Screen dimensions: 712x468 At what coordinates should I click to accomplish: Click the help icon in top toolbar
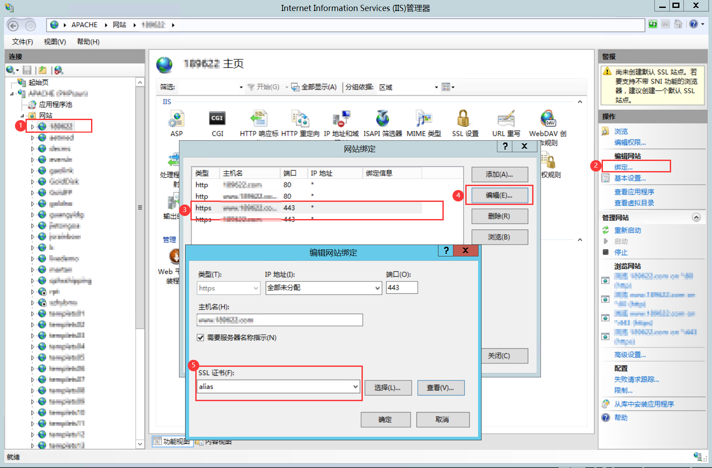(x=694, y=24)
